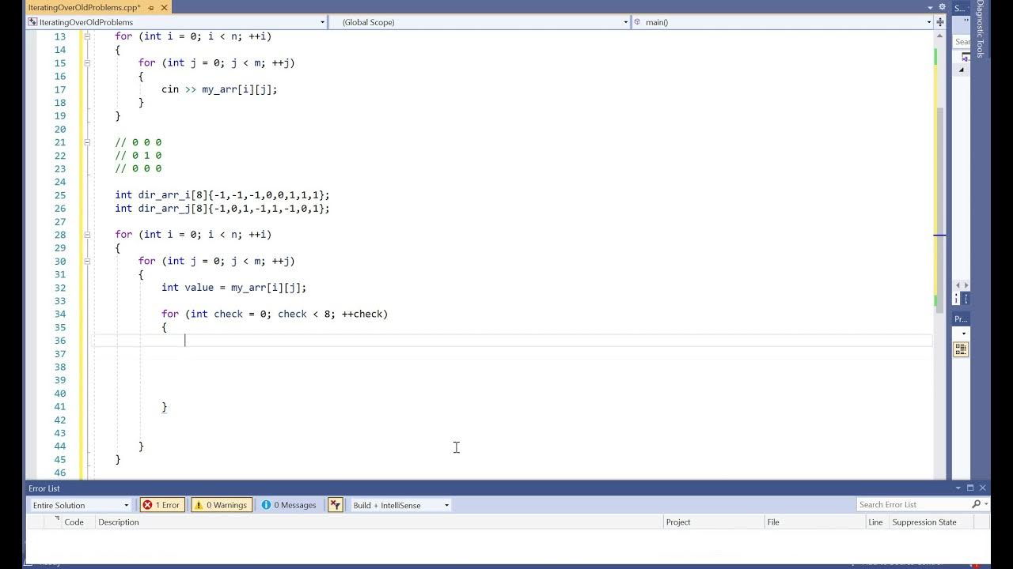
Task: Pin the IteratingOverOldProblems.cpp tab
Action: click(151, 8)
